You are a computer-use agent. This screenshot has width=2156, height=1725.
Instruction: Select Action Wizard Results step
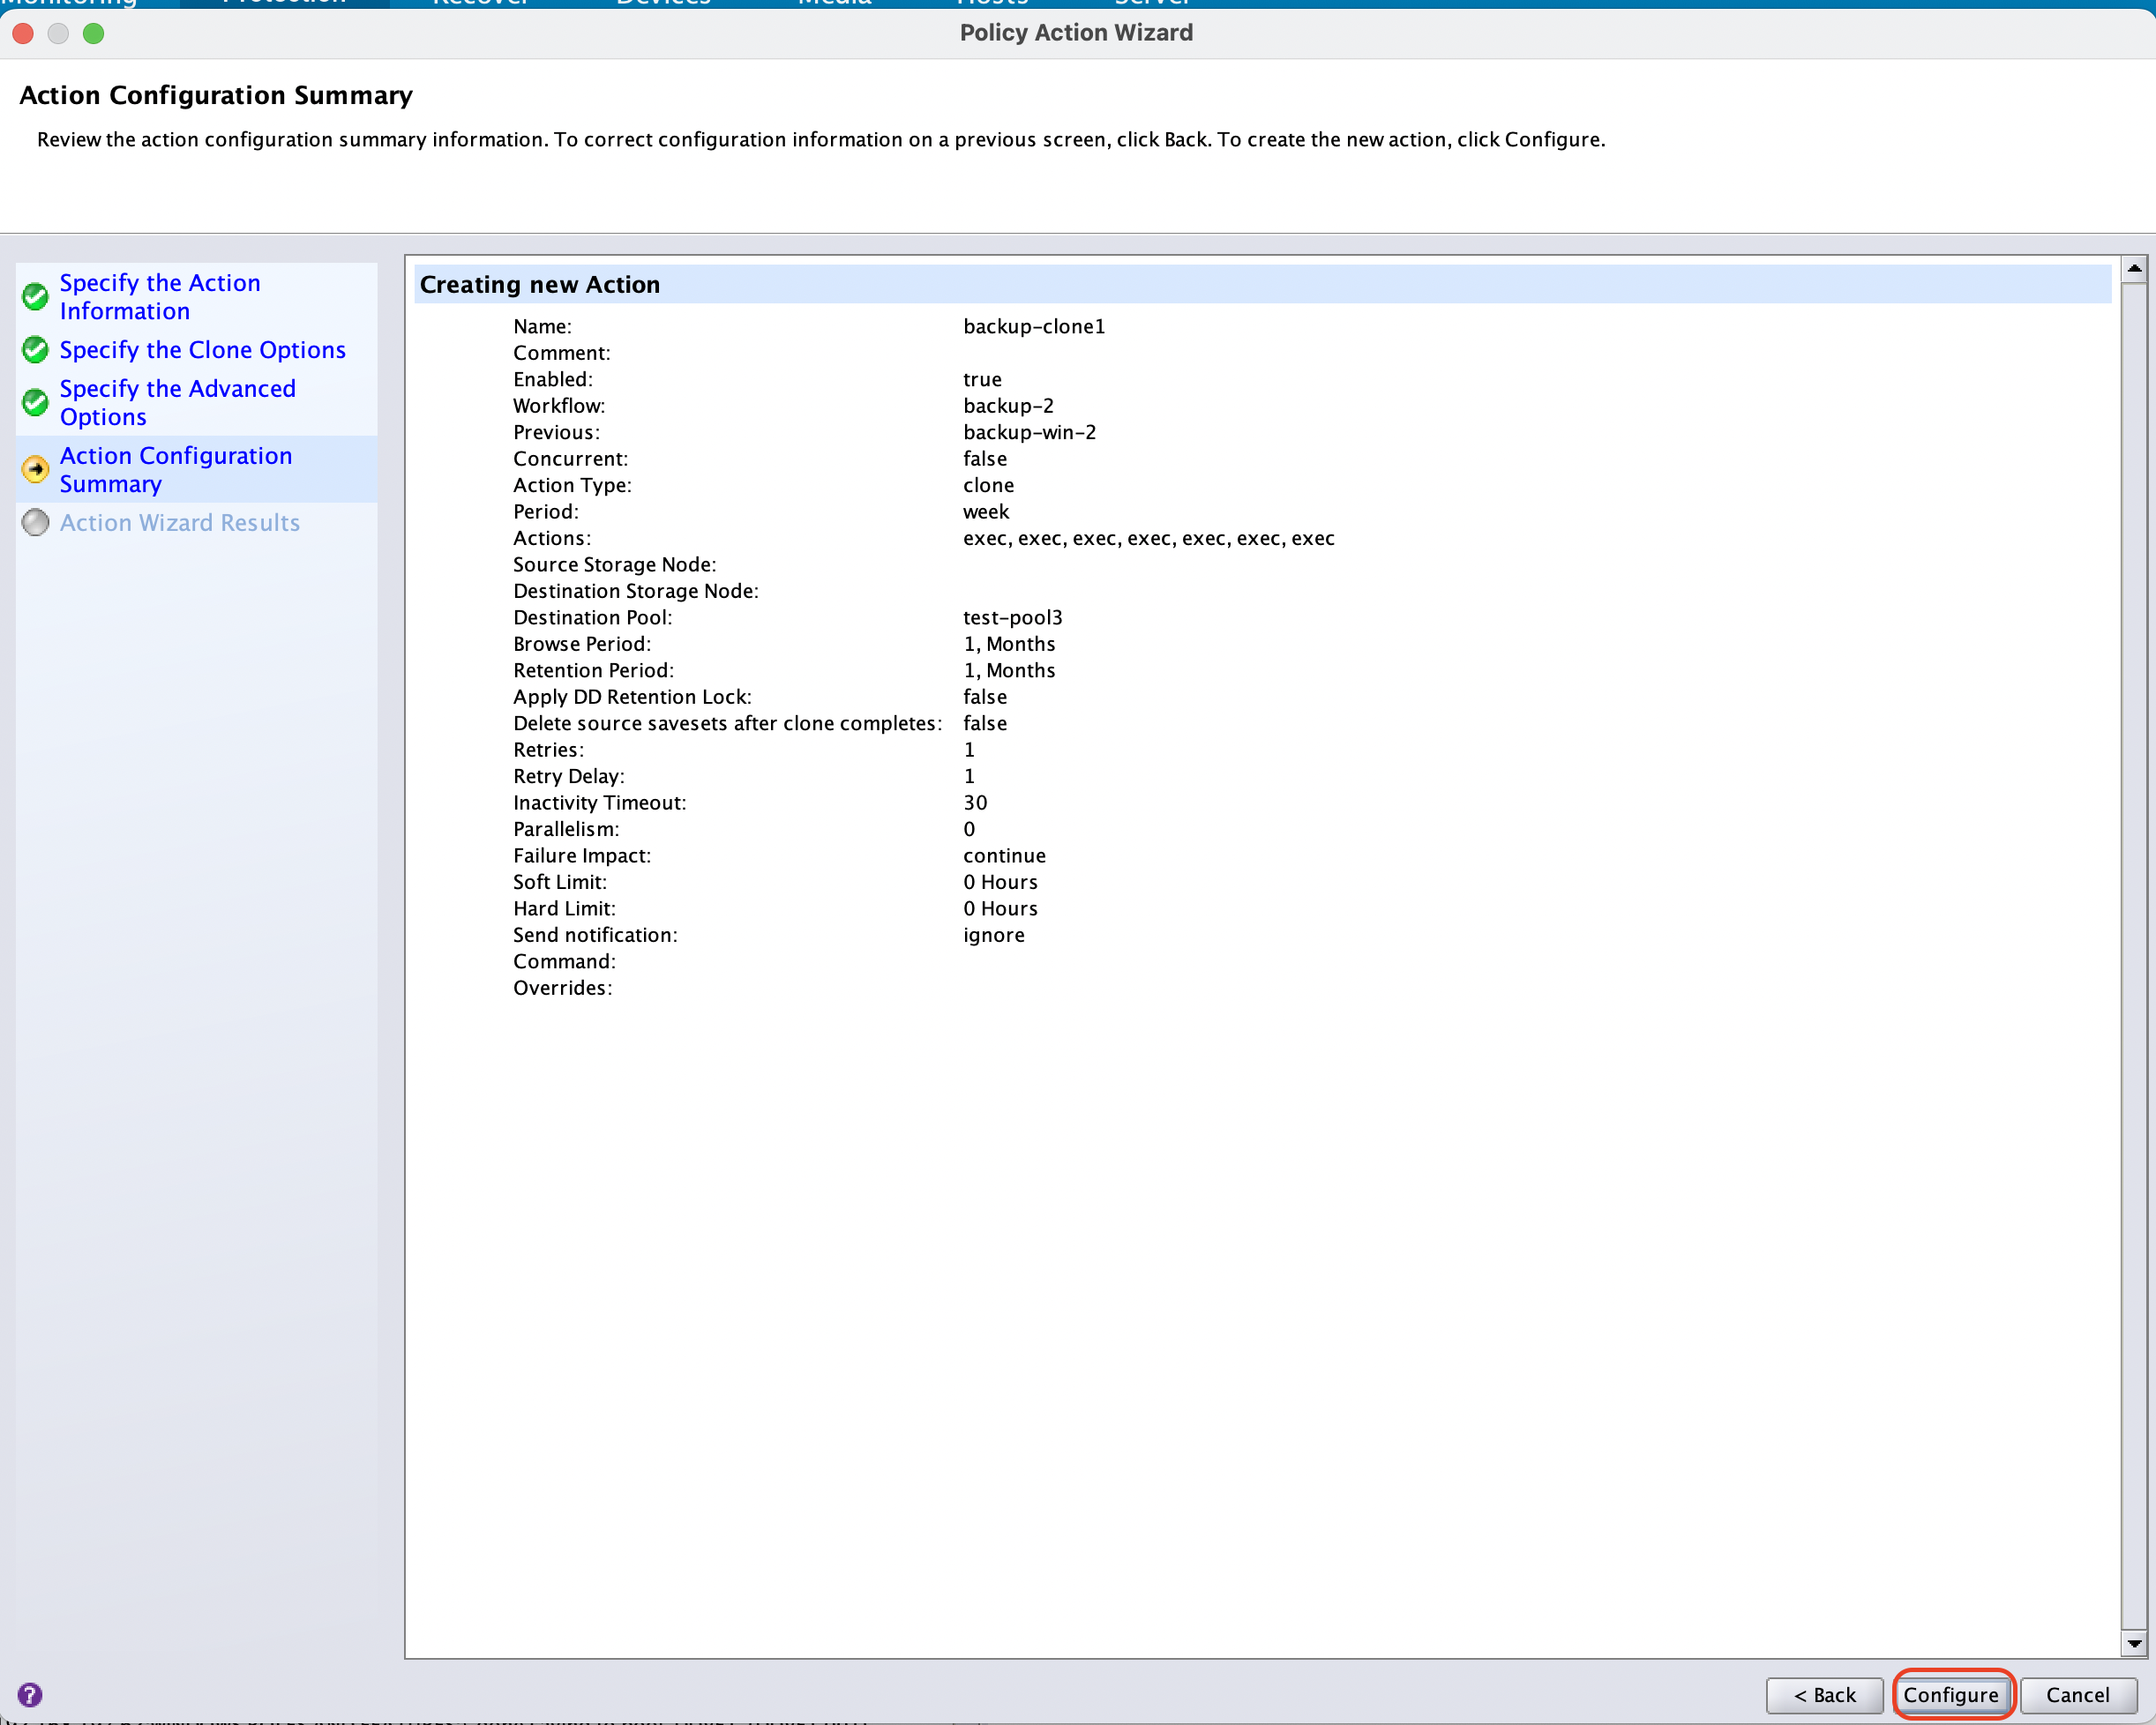(180, 523)
